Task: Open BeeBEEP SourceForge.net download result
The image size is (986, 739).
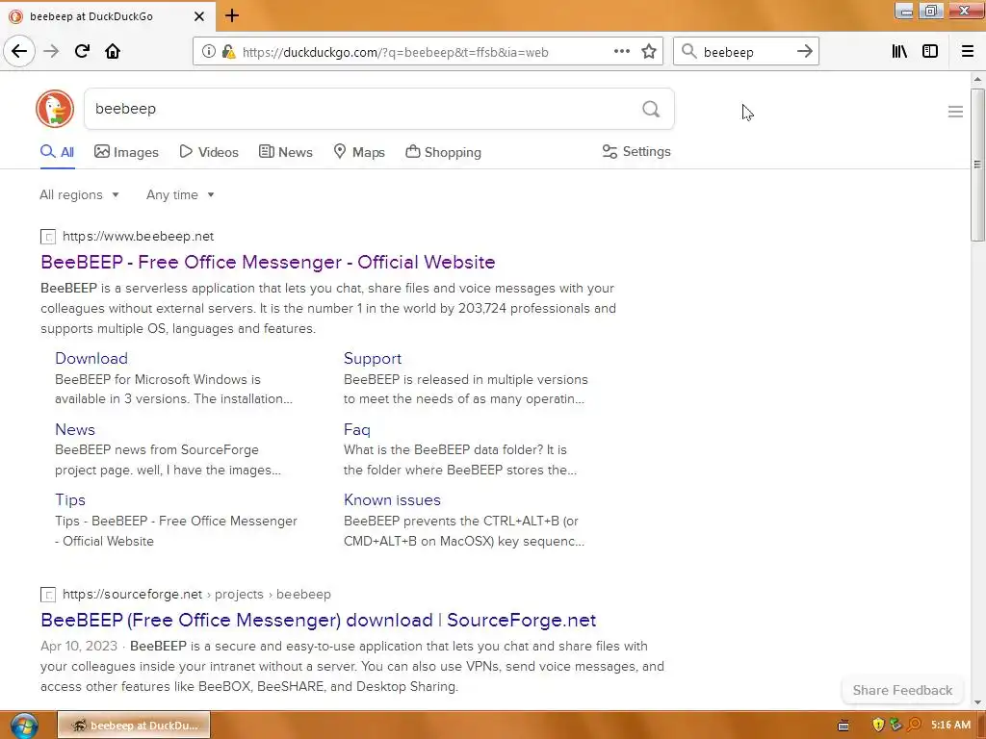Action: (318, 621)
